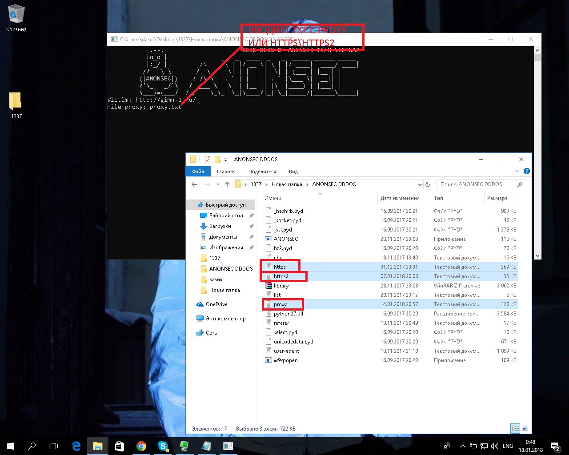Click the ANONSEC DDDOS breadcrumb in address bar

334,184
